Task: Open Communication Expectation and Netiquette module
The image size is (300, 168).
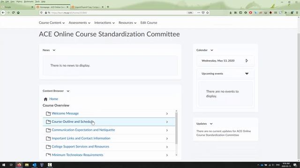Action: 83,130
